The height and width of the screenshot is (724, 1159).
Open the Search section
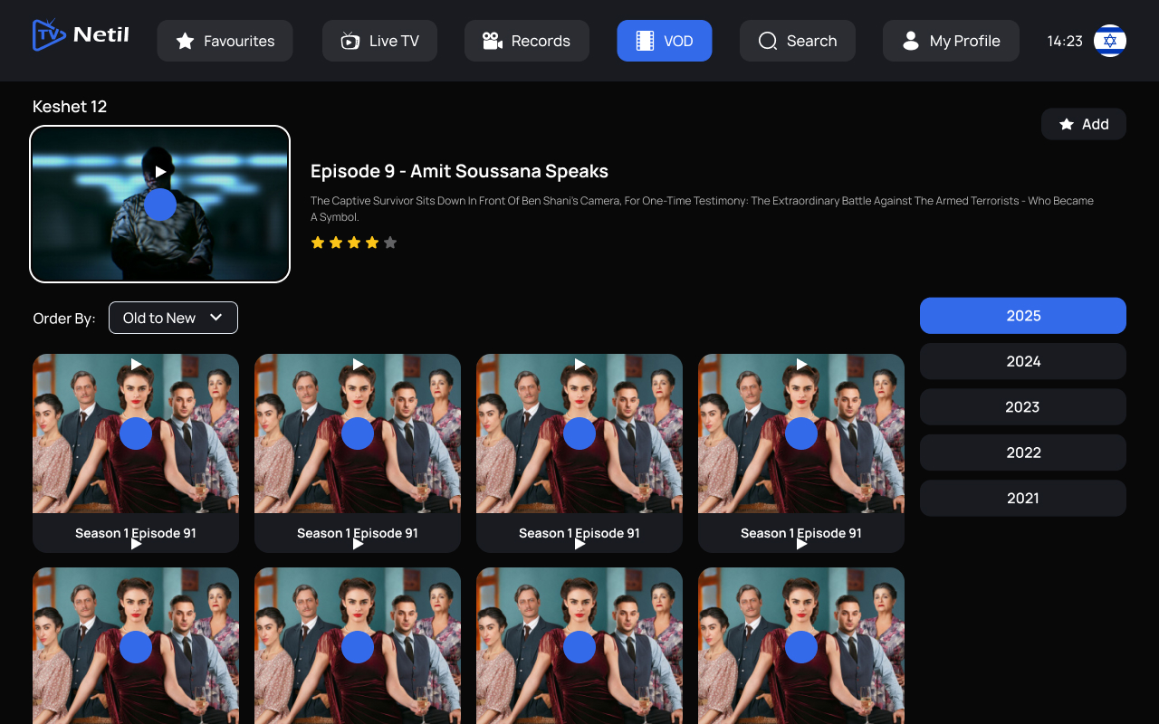797,41
